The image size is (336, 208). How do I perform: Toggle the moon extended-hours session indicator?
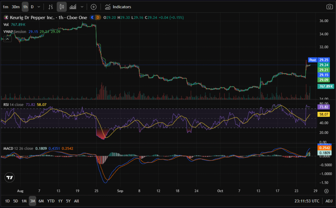pyautogui.click(x=93, y=17)
